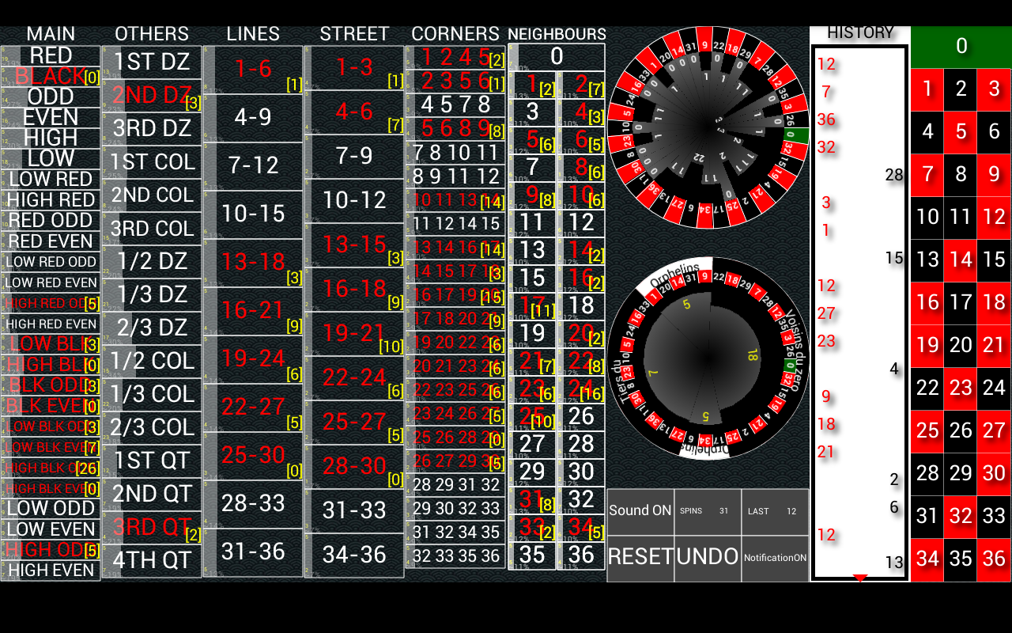Expand history with the red down arrow
1012x633 pixels.
[x=860, y=578]
